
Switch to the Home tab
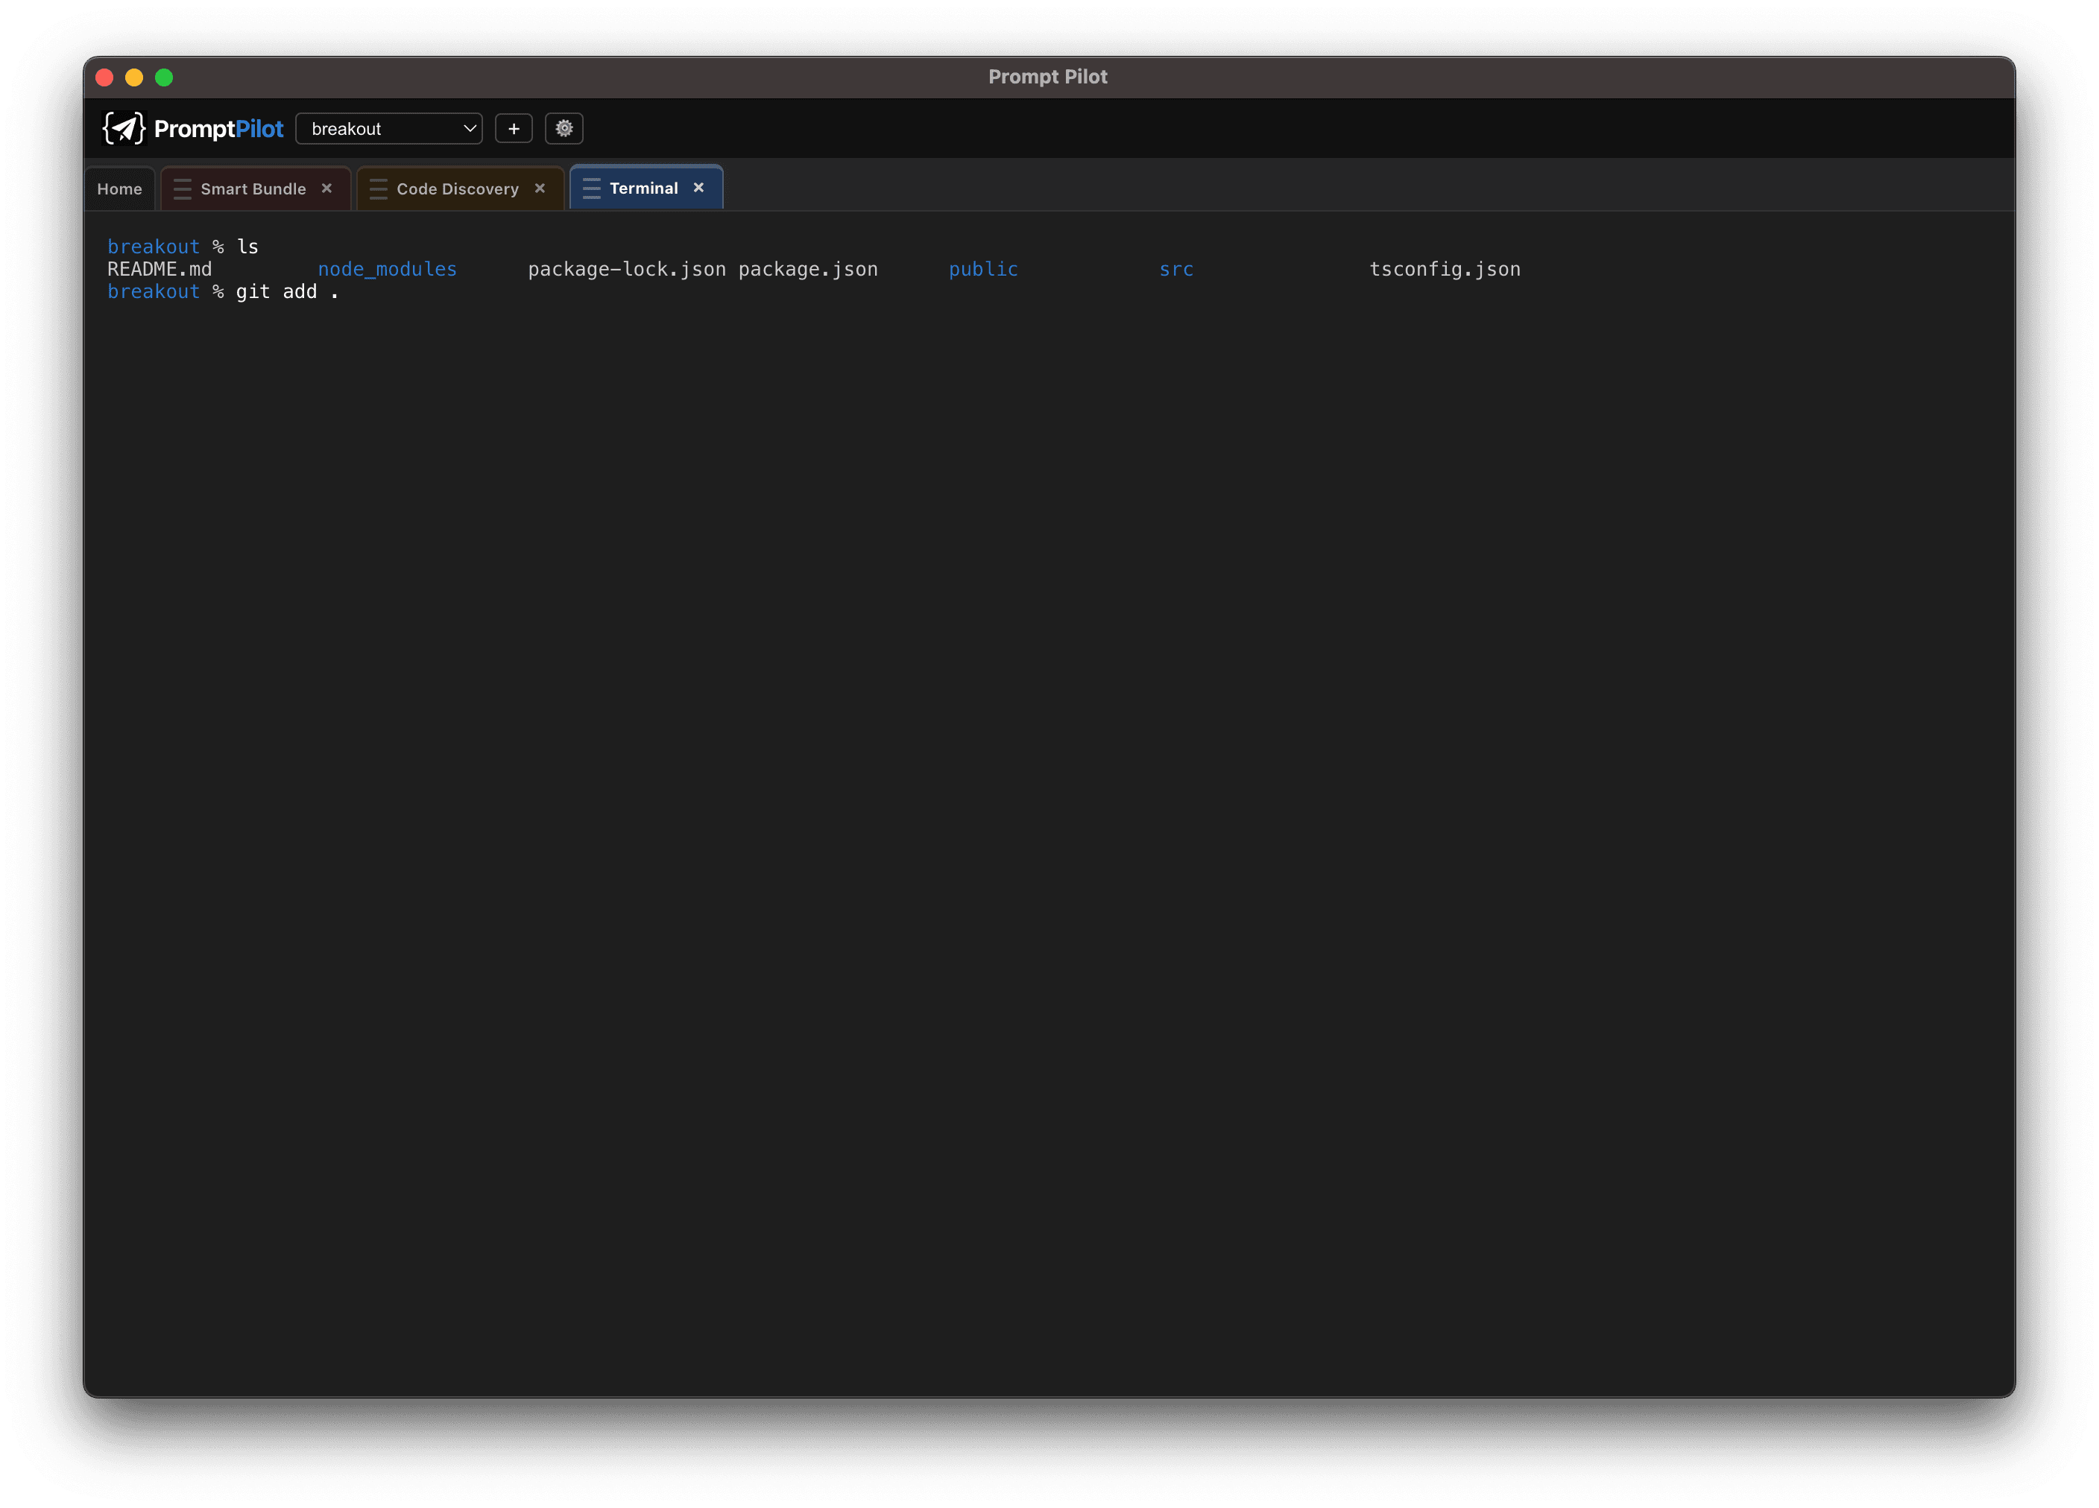pos(119,188)
